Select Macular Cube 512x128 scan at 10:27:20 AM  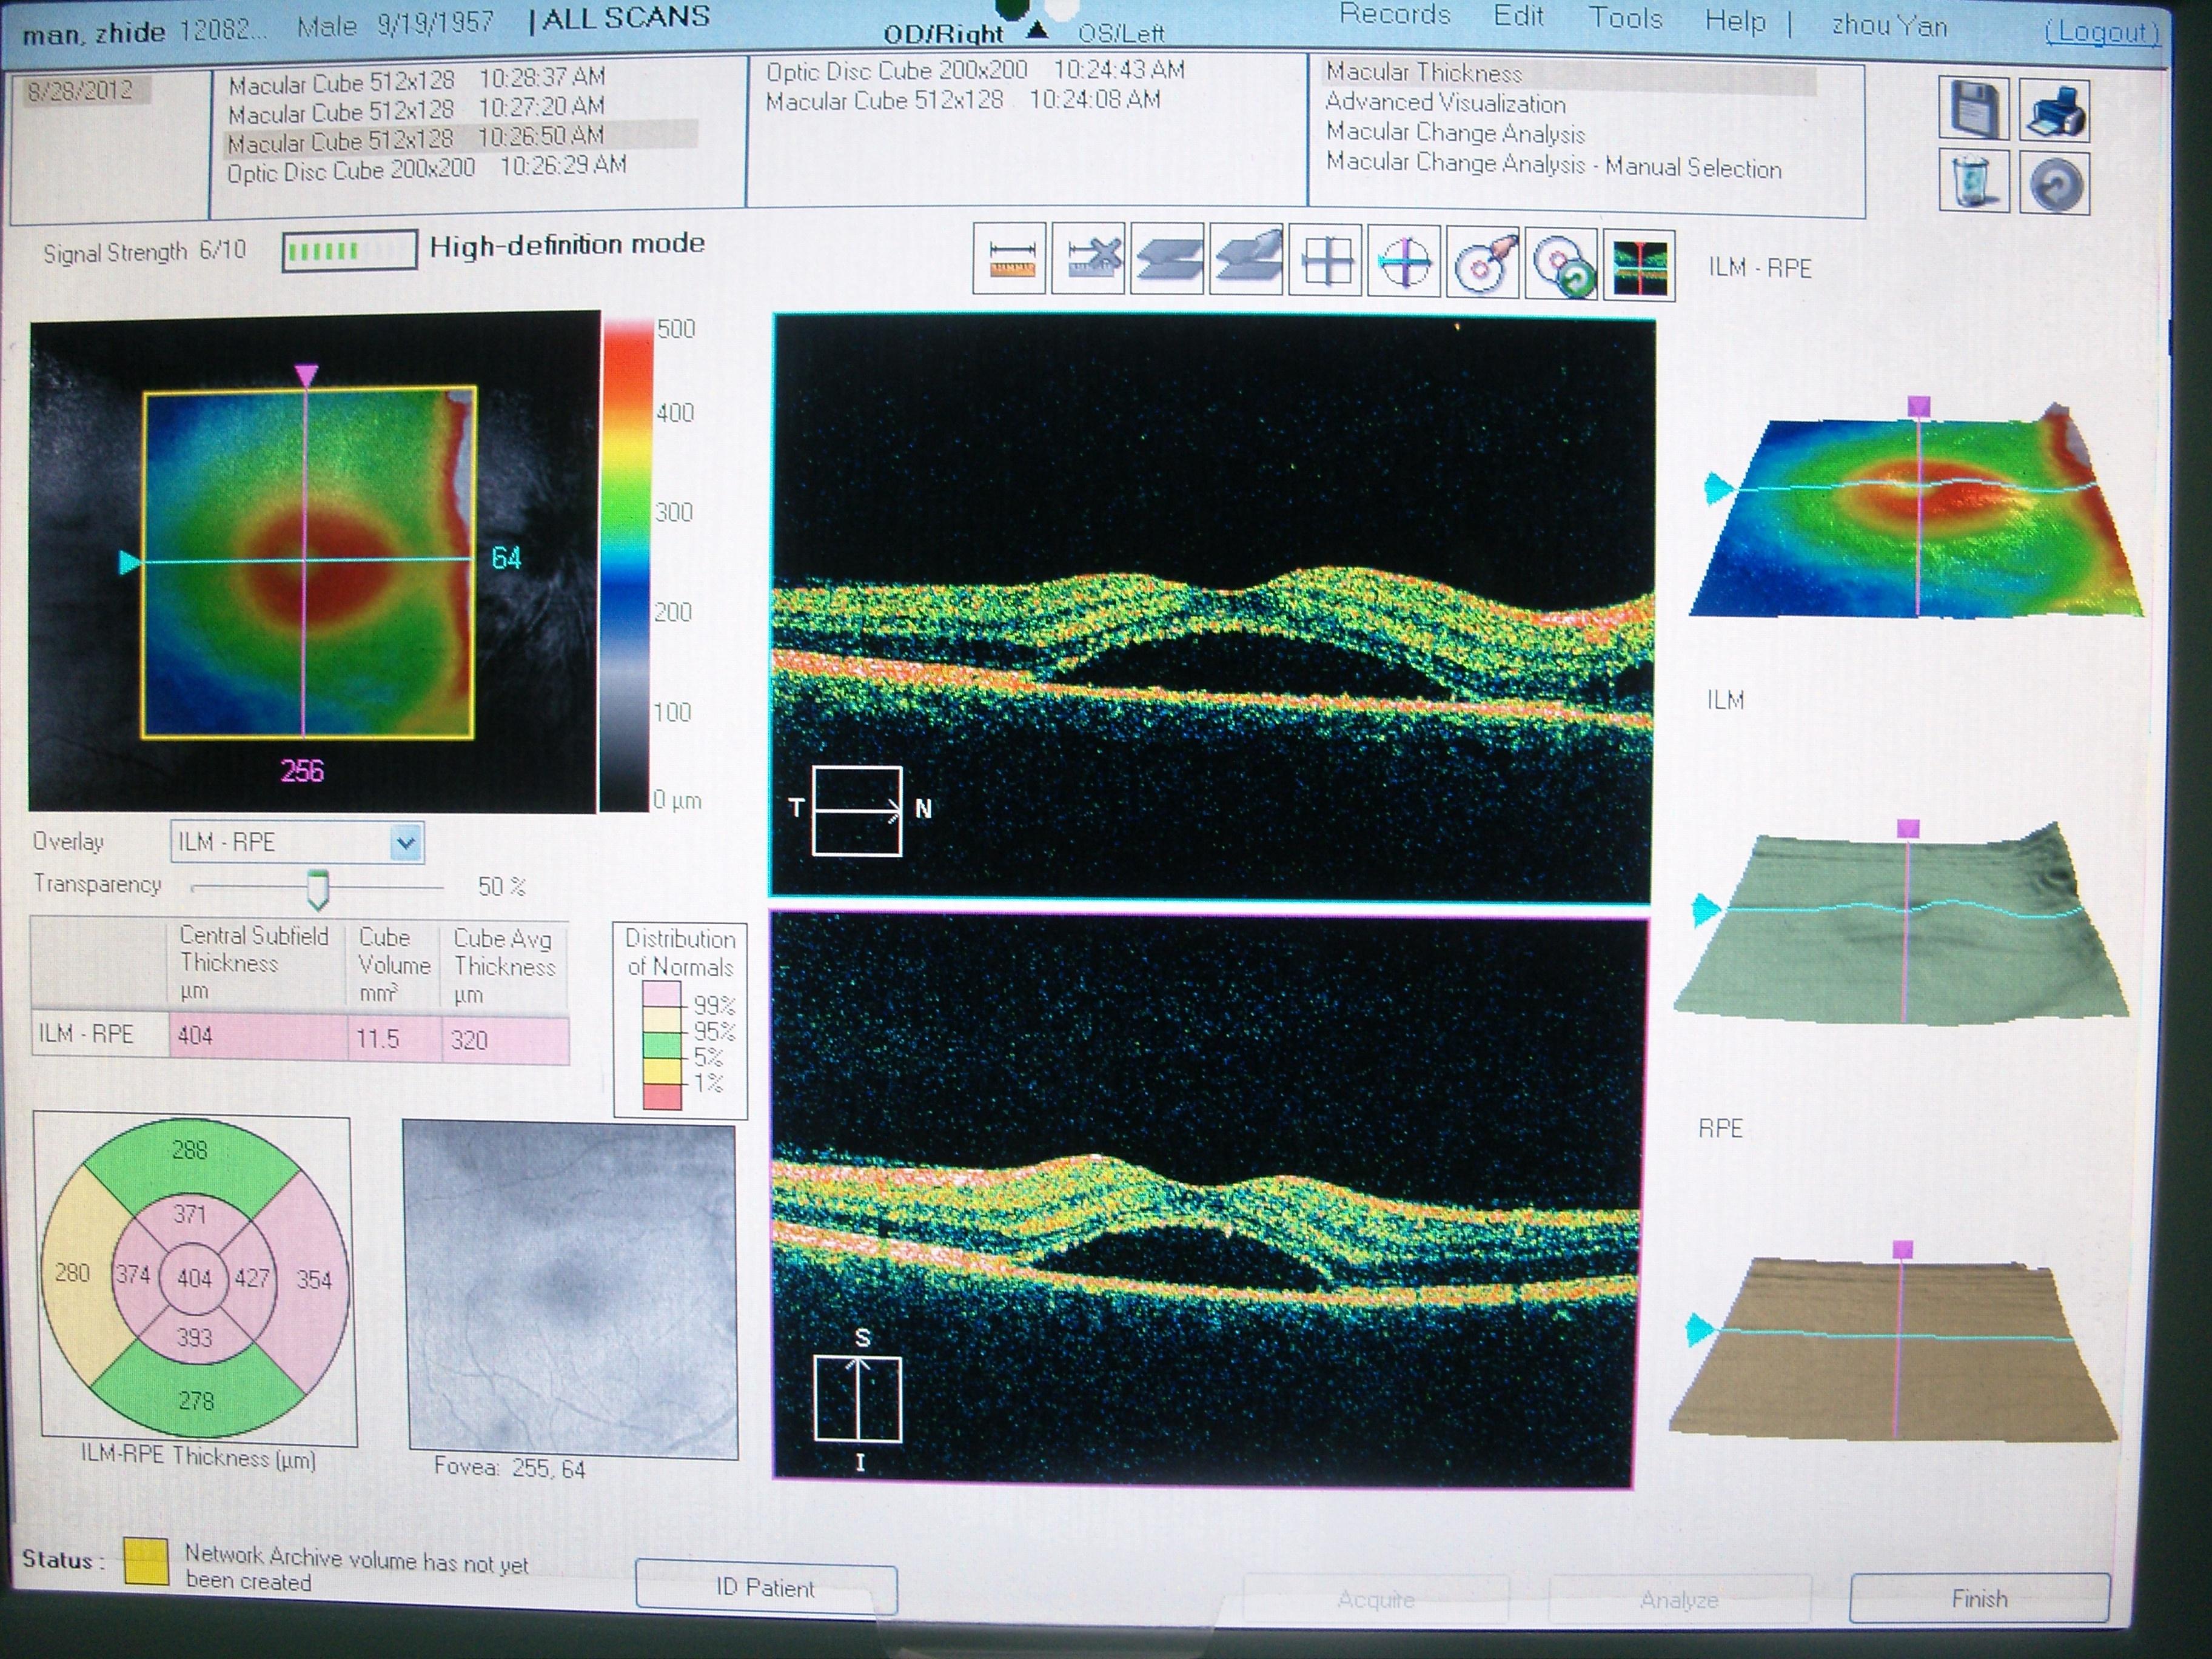(x=416, y=108)
